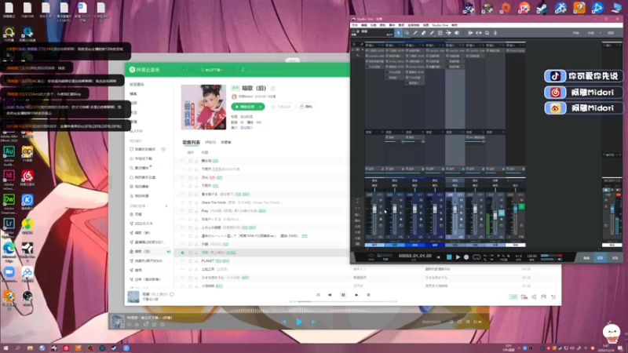Adjust the first mixer channel volume fader
The height and width of the screenshot is (353, 628).
pyautogui.click(x=374, y=209)
